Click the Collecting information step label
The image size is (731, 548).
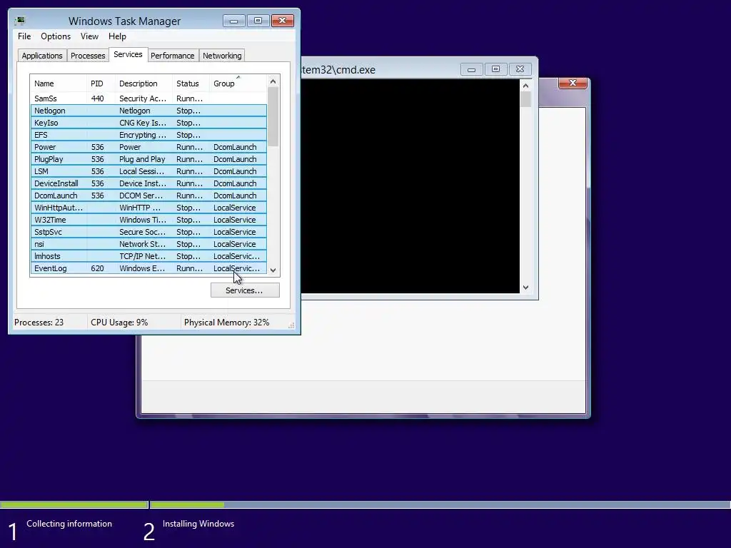point(69,524)
